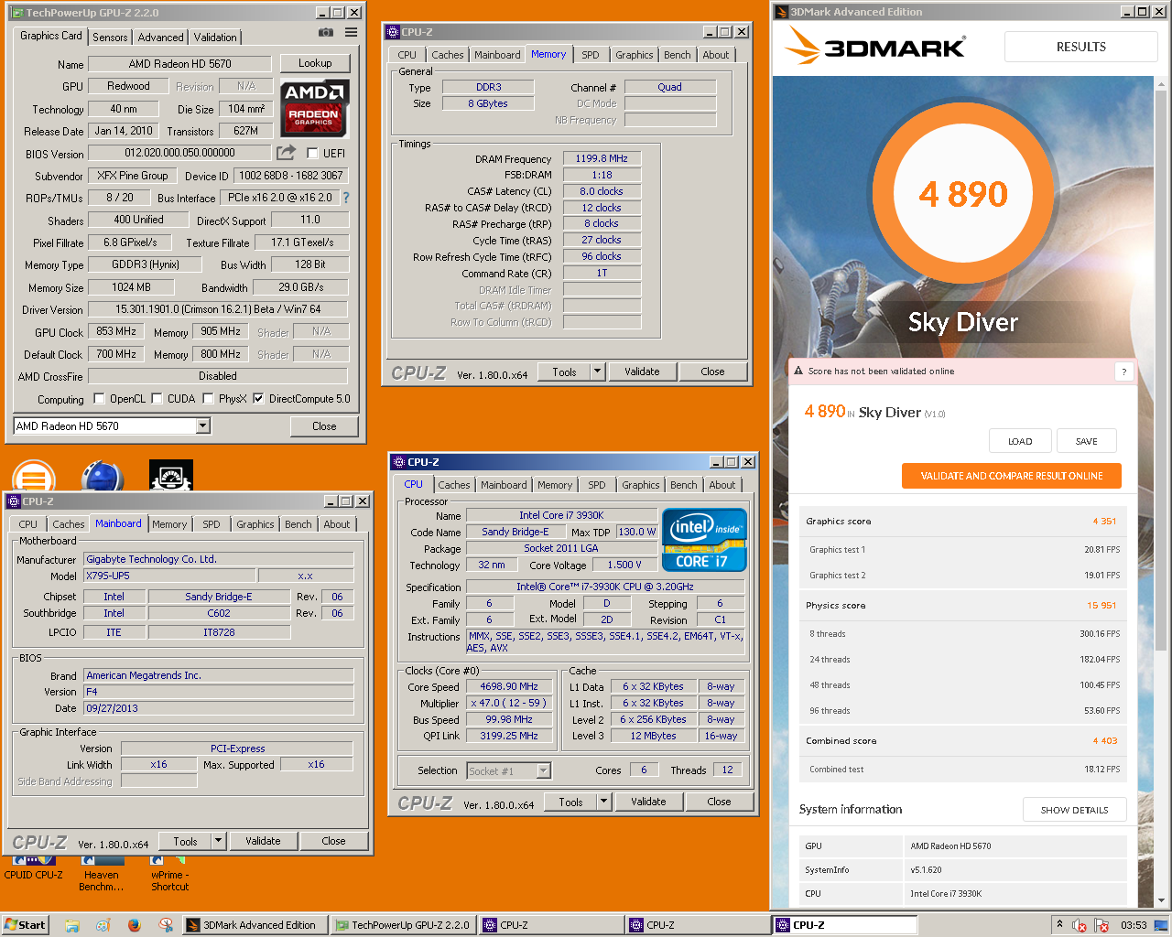
Task: Toggle CUDA computing checkbox
Action: point(157,398)
